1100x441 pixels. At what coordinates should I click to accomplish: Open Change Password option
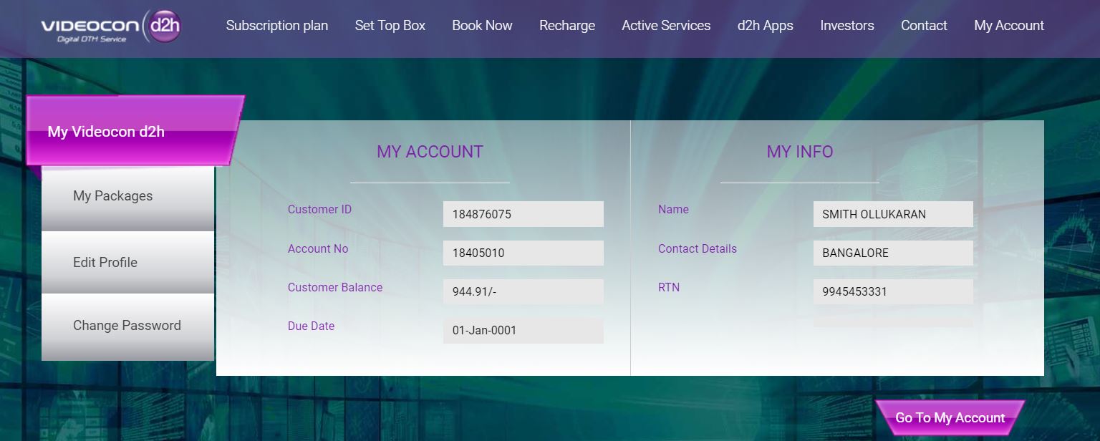point(127,326)
